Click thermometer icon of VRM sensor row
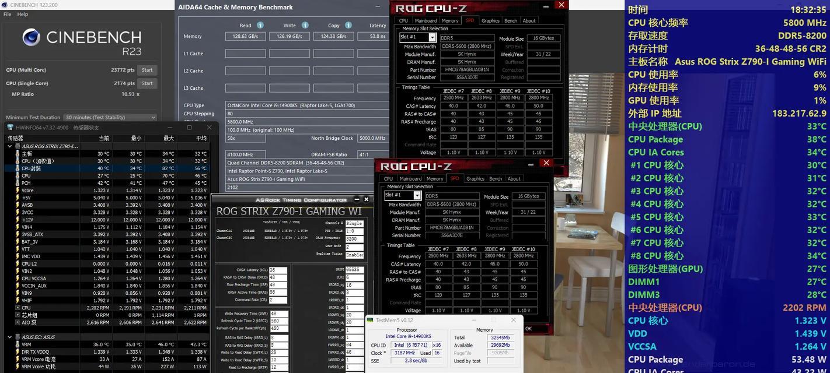This screenshot has height=373, width=830. pyautogui.click(x=18, y=344)
